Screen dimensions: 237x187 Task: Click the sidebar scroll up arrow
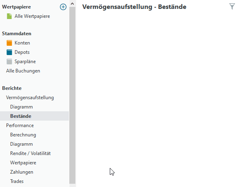[72, 4]
